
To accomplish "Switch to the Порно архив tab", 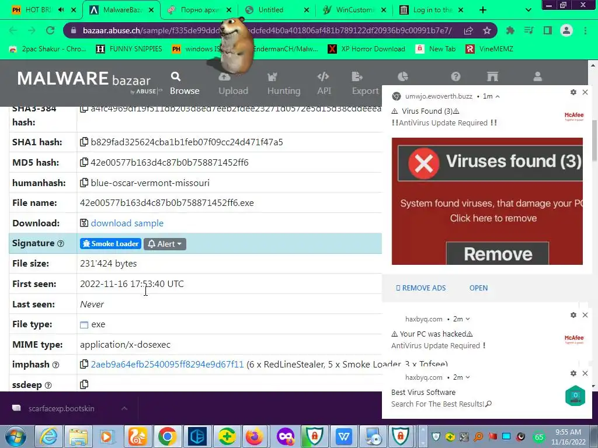I will tap(200, 10).
